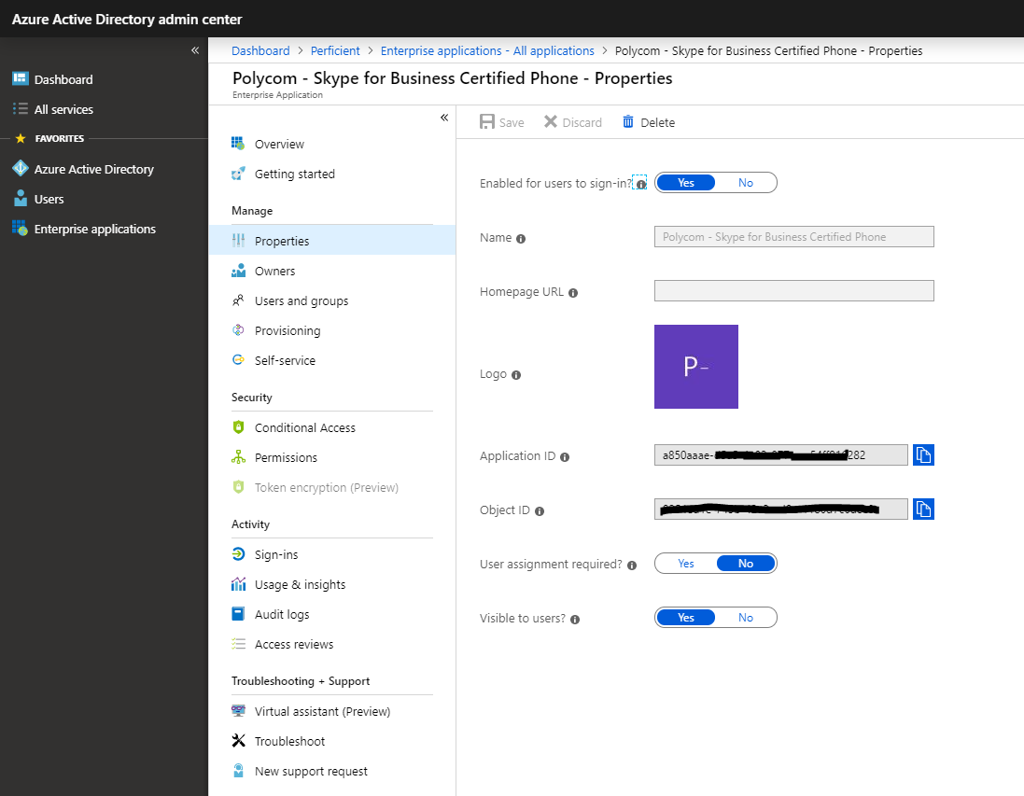Click the purple application logo thumbnail
The width and height of the screenshot is (1024, 796).
pos(696,367)
